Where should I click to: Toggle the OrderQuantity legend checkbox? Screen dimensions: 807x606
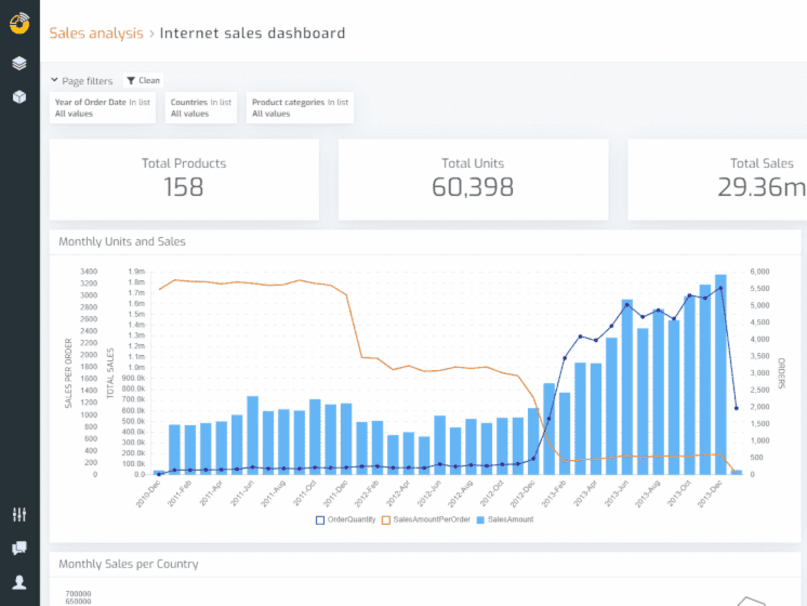[320, 520]
